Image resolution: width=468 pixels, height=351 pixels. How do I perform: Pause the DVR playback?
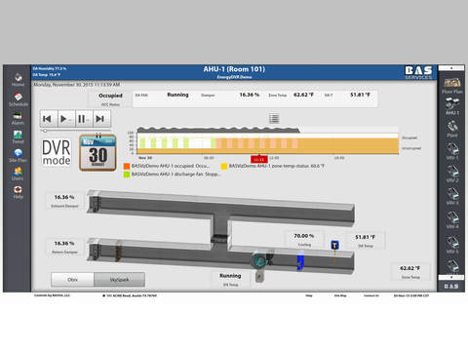pyautogui.click(x=84, y=119)
